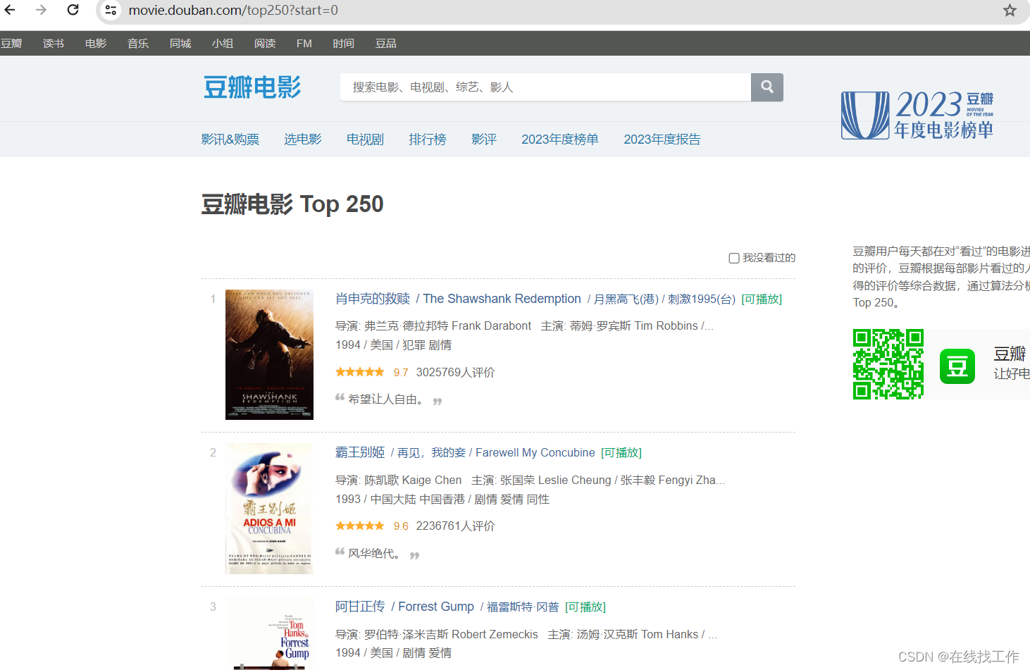Click the browser forward arrow
This screenshot has width=1030, height=670.
click(x=41, y=10)
